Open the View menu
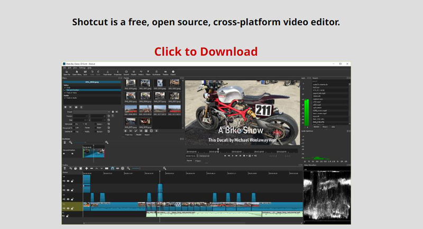This screenshot has width=423, height=229. click(x=75, y=68)
